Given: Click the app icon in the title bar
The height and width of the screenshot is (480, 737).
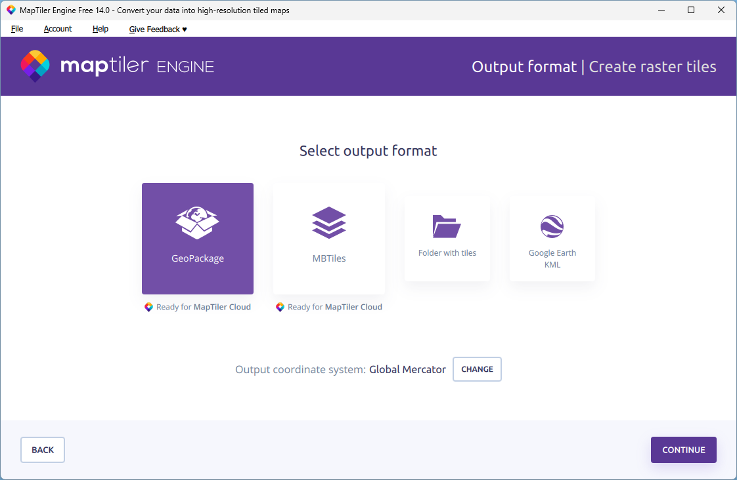Looking at the screenshot, I should 11,10.
